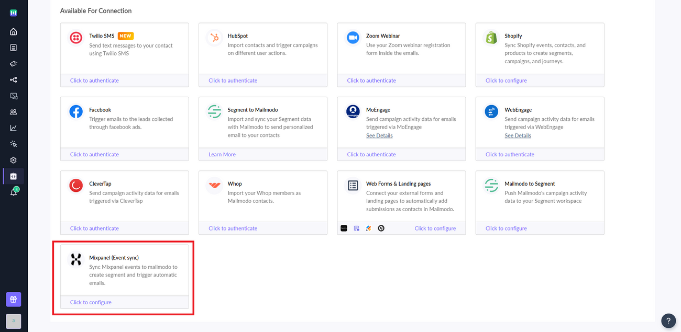Click the 'Available For Connection' heading
681x332 pixels.
click(96, 11)
